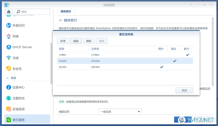Select 区域选项 in the sidebar

click(x=19, y=109)
